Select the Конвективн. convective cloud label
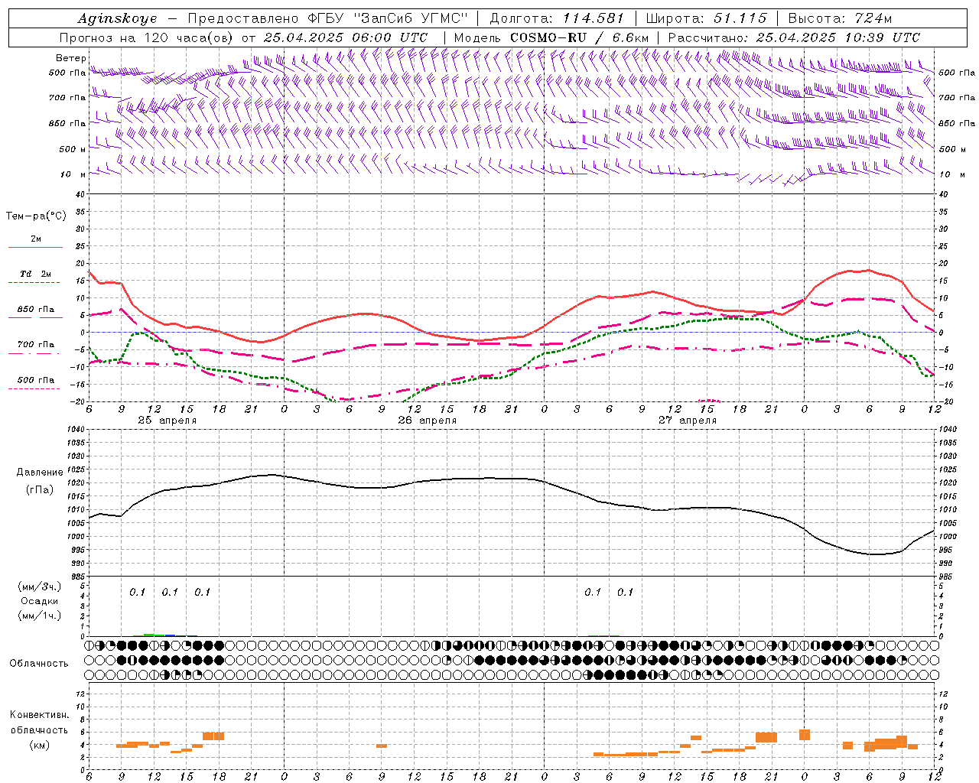This screenshot has height=783, width=979. click(39, 716)
